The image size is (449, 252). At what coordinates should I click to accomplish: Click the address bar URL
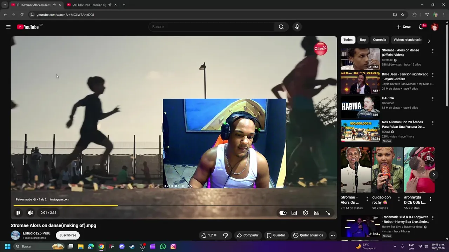coord(65,15)
